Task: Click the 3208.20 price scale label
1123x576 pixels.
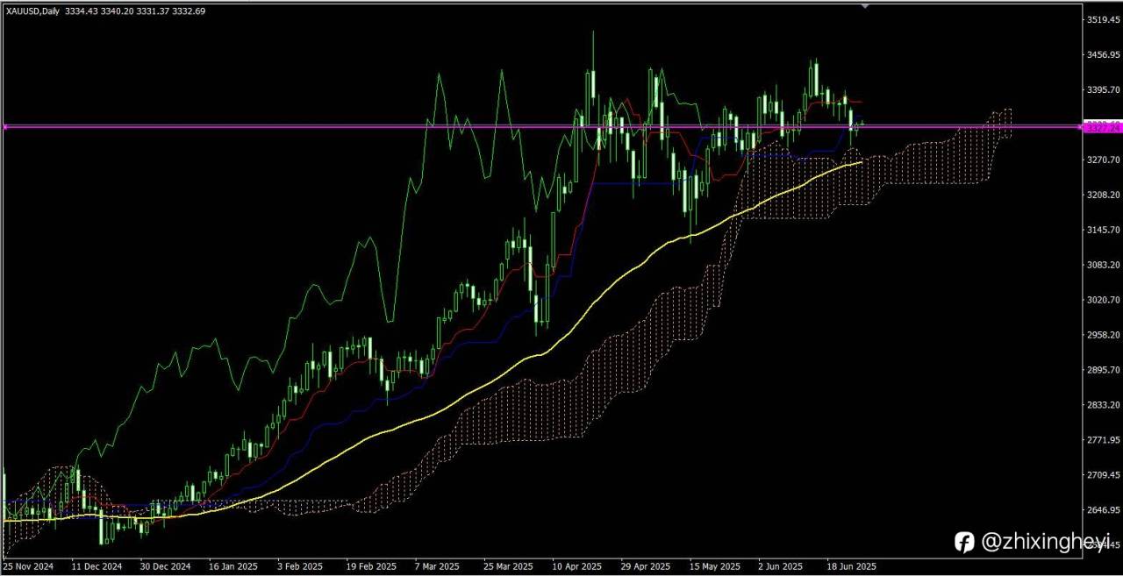Action: point(1104,195)
